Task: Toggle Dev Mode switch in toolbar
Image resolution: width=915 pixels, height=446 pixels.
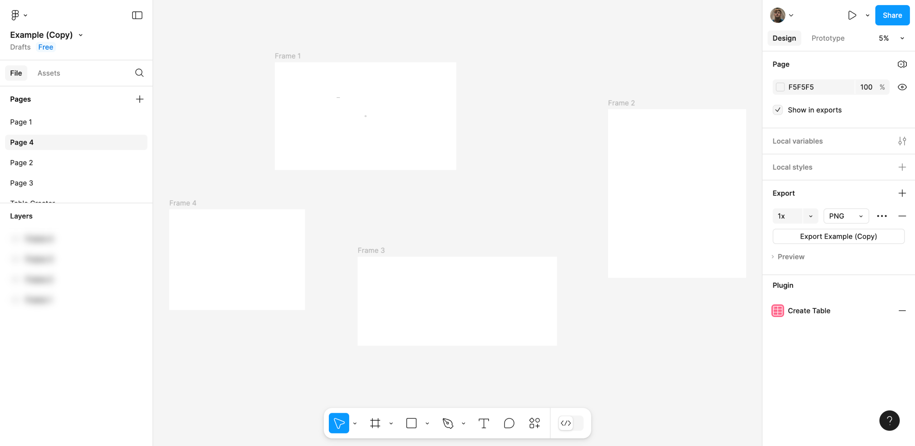Action: pyautogui.click(x=570, y=423)
